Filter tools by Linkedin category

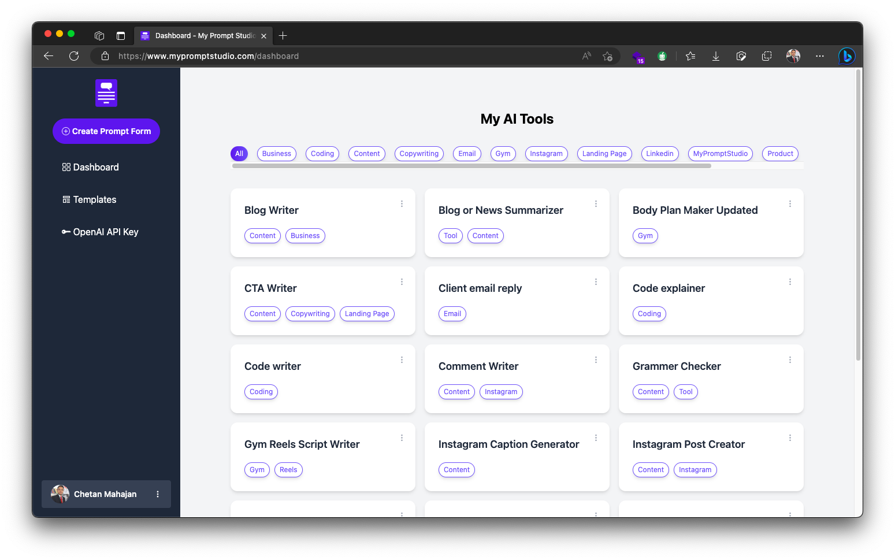coord(660,154)
